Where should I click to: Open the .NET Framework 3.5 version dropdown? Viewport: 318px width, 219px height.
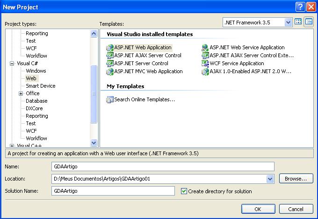(288, 23)
